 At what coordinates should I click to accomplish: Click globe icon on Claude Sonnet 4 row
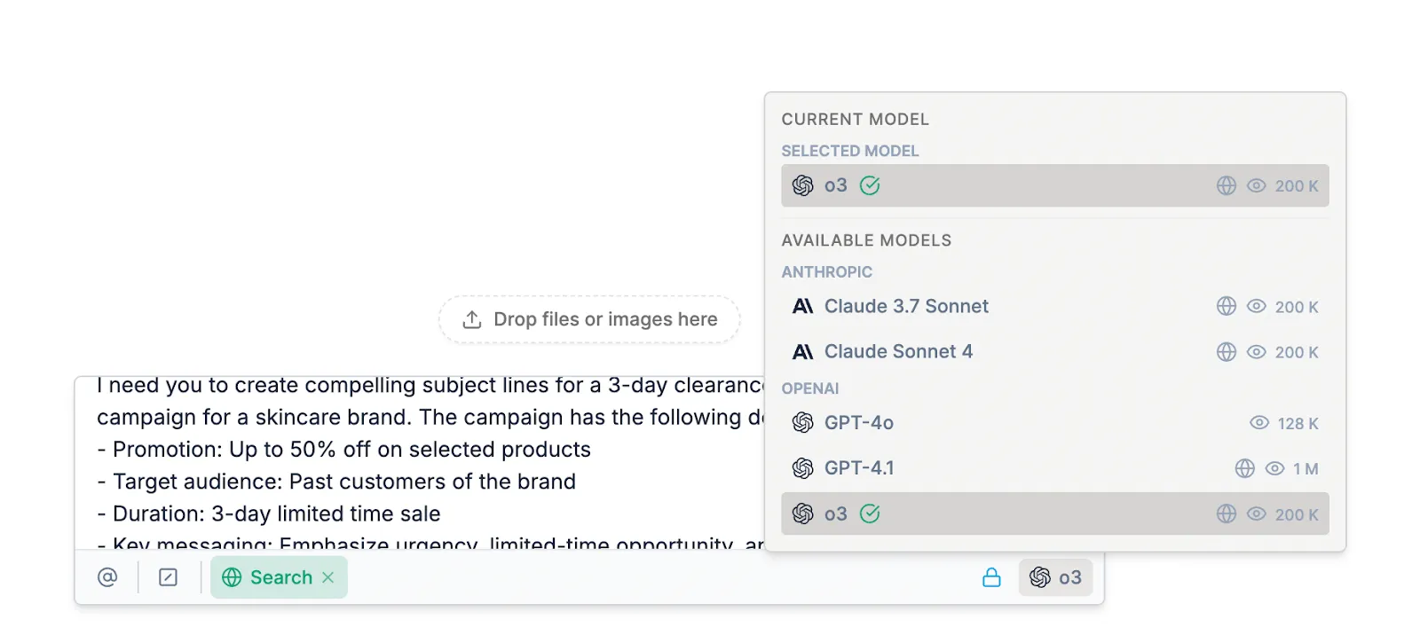[1227, 352]
